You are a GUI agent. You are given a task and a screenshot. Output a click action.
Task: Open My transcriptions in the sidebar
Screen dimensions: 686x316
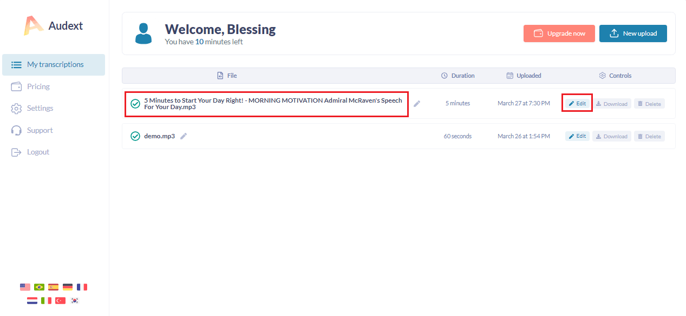tap(54, 64)
